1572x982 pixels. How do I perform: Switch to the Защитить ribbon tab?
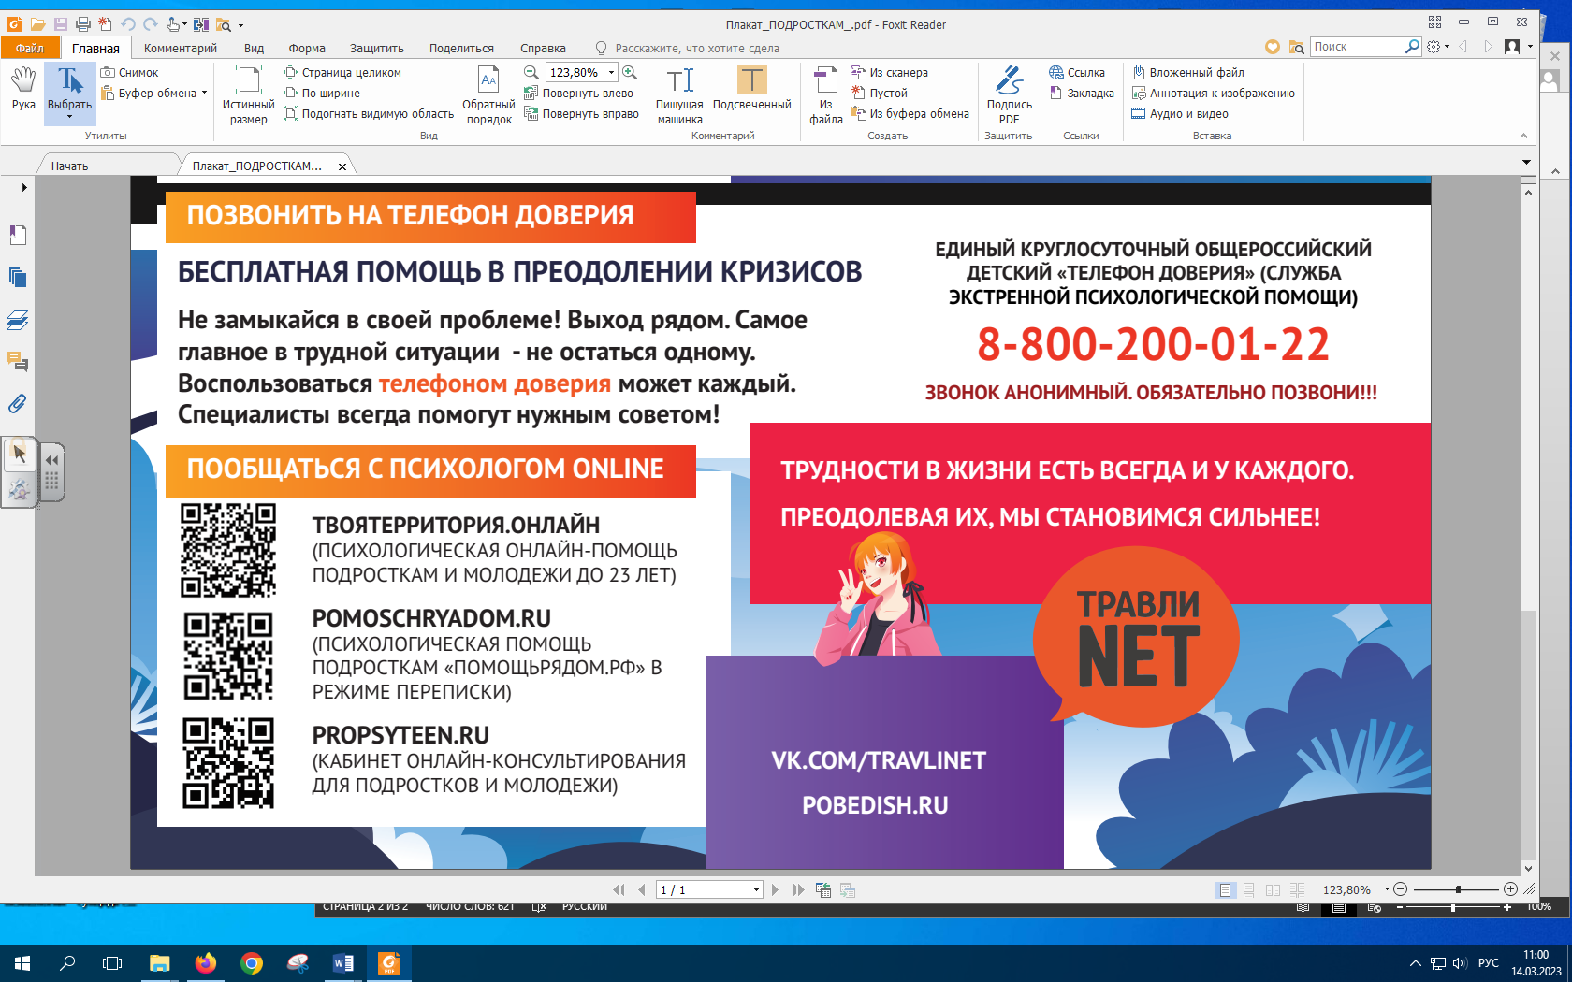click(377, 48)
